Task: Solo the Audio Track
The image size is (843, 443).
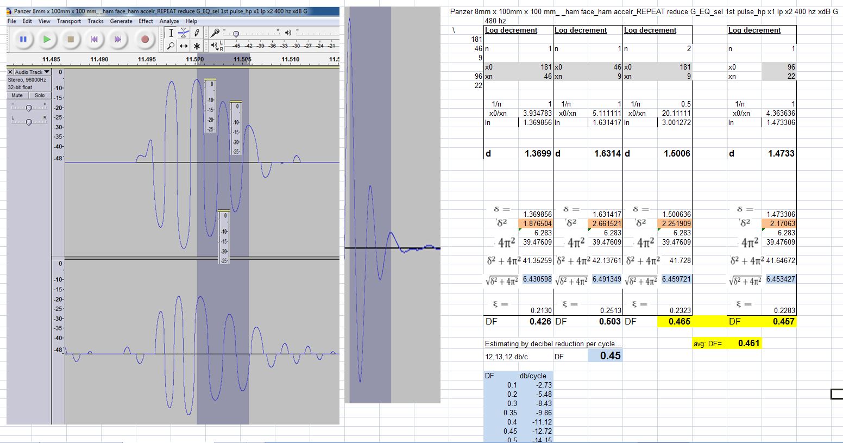Action: coord(40,96)
